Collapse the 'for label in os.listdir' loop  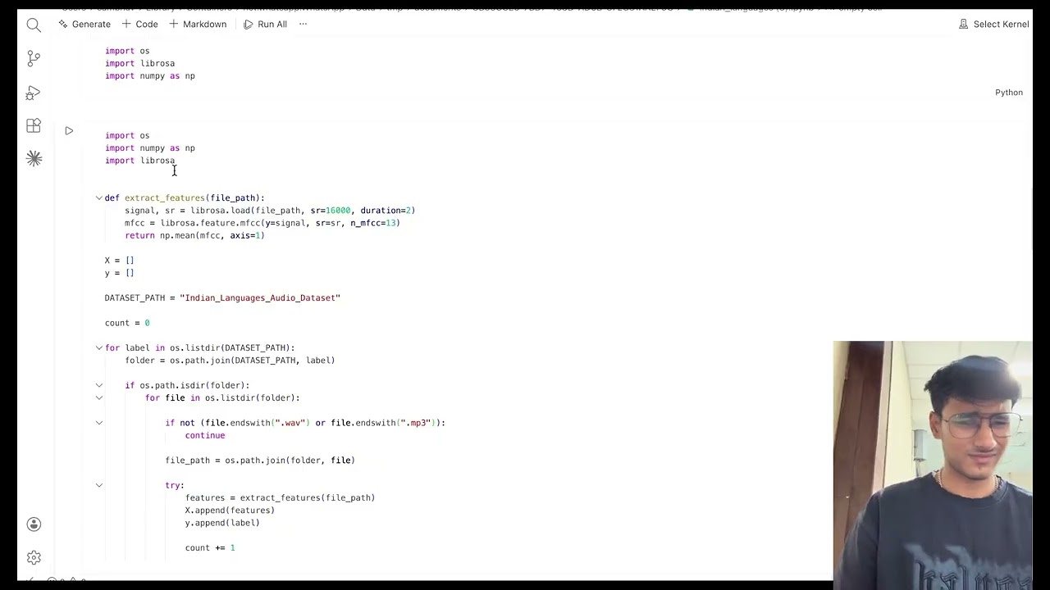99,347
